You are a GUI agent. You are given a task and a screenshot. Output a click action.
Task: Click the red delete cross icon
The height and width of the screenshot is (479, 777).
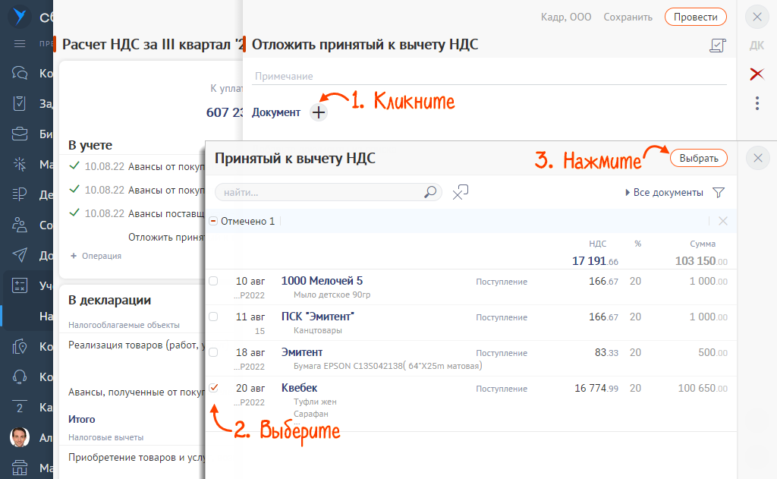757,74
